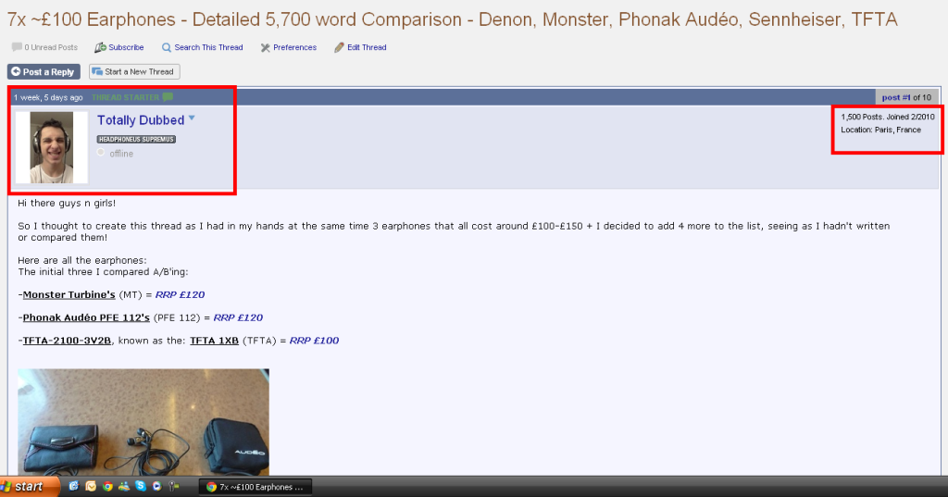Click the 0 Unread Posts speech bubble icon
Screen dimensions: 948x497
(x=17, y=46)
